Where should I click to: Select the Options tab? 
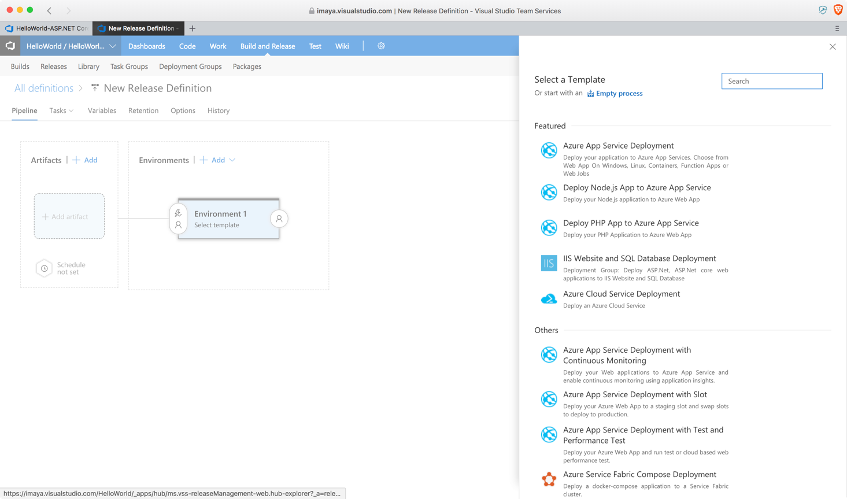[x=183, y=110]
